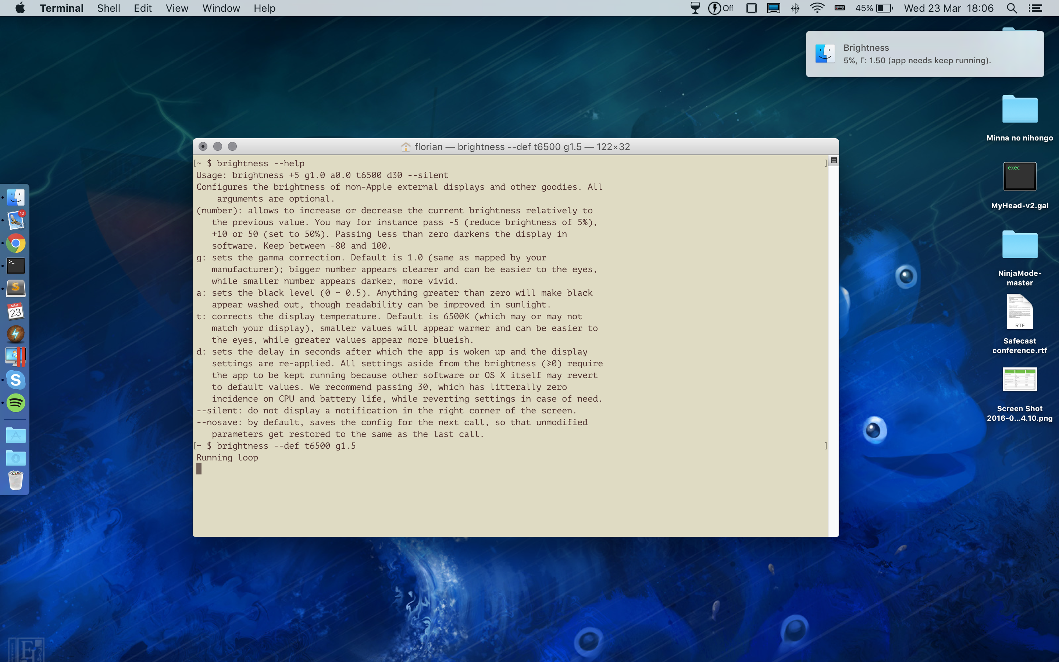Launch Google Chrome from the dock
The image size is (1059, 662).
pos(16,243)
